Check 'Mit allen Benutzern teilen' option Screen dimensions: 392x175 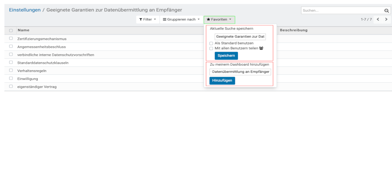pyautogui.click(x=211, y=48)
